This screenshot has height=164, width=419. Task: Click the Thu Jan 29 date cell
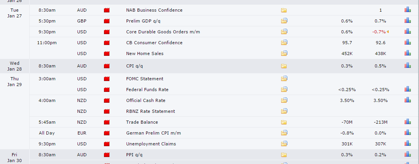(x=14, y=81)
